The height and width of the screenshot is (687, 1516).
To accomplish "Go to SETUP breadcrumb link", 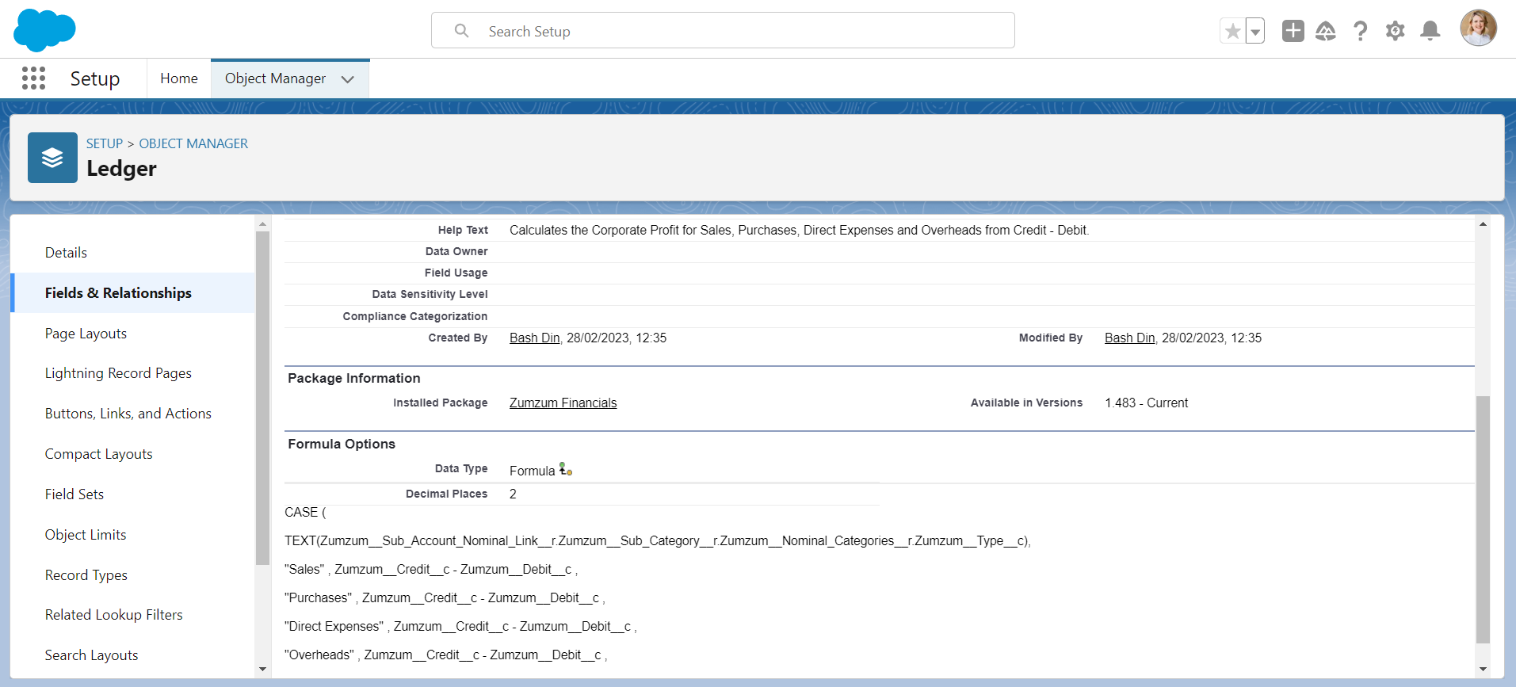I will [x=105, y=143].
